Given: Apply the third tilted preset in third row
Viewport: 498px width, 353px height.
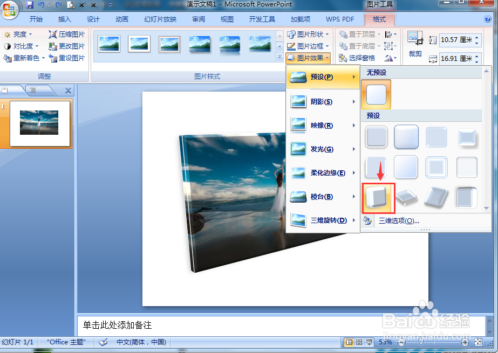Looking at the screenshot, I should point(436,198).
